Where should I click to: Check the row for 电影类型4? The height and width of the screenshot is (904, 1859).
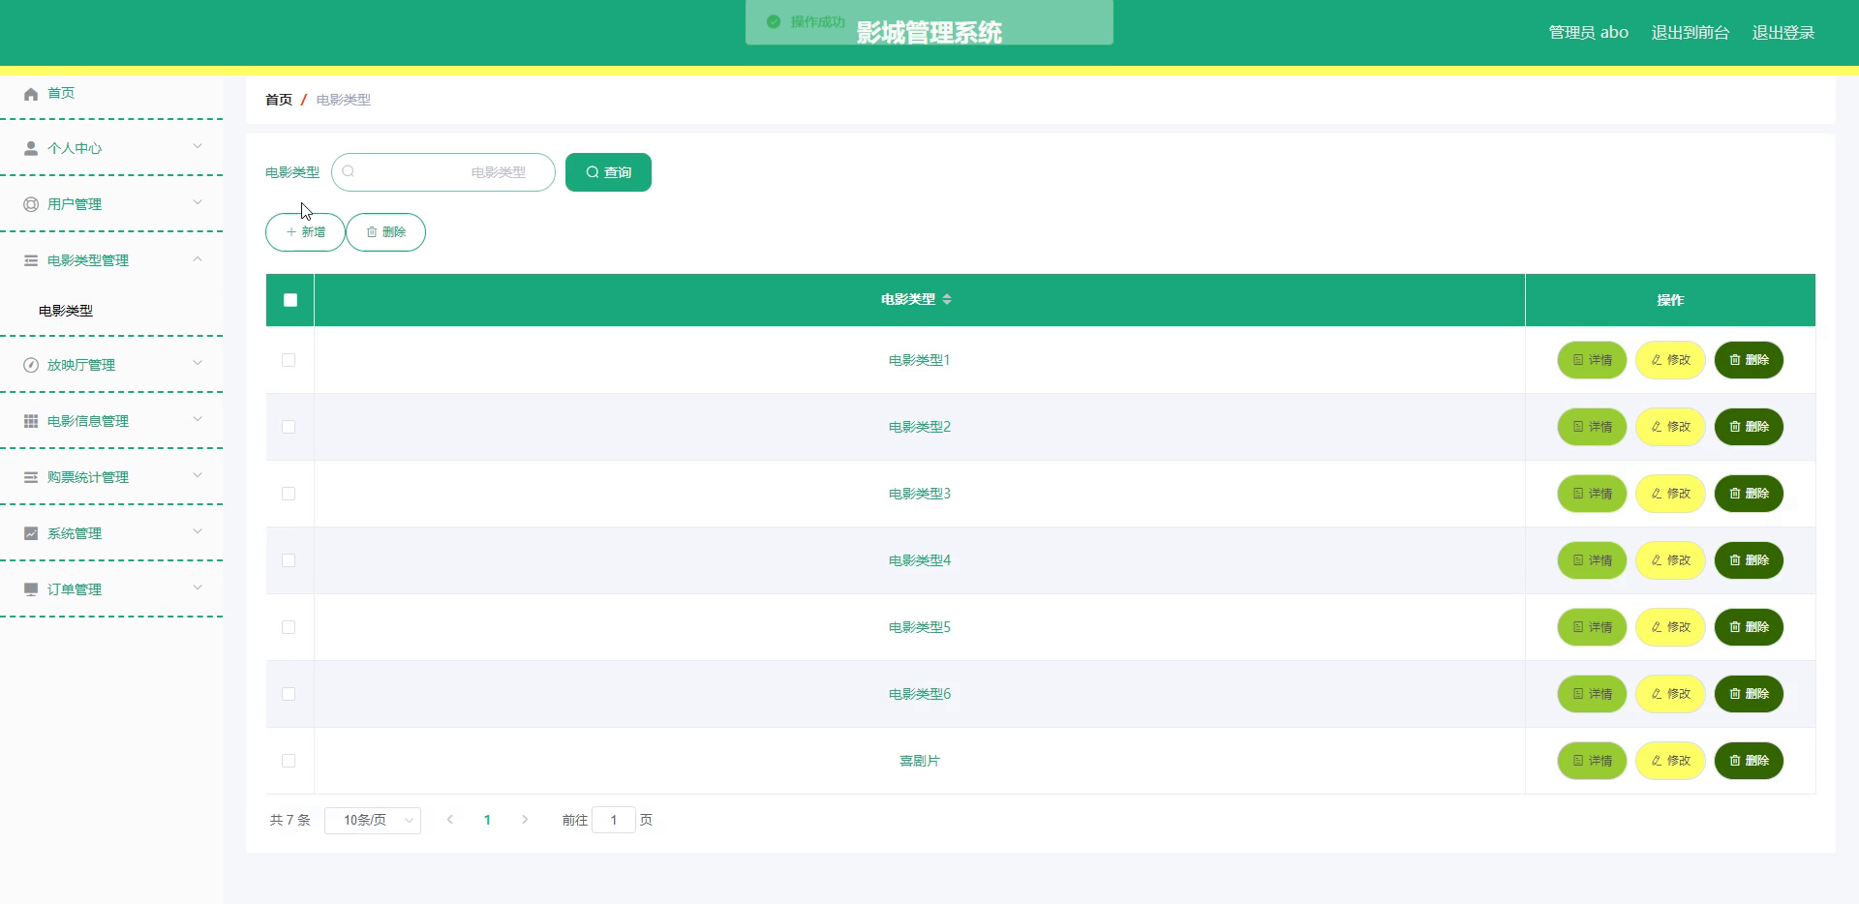tap(289, 560)
